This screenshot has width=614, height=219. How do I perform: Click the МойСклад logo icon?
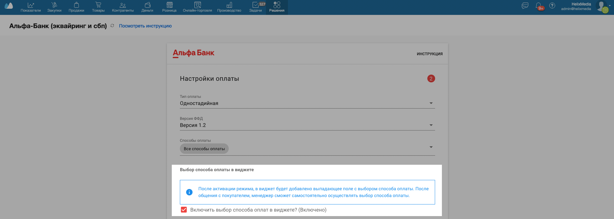9,6
